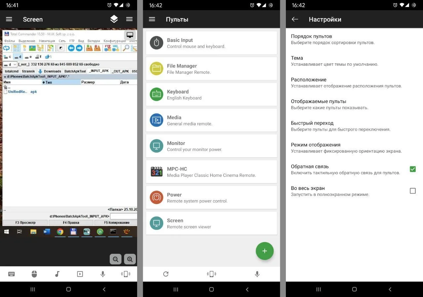The width and height of the screenshot is (423, 297).
Task: Open the Порядок пультов sort setting
Action: (x=354, y=39)
